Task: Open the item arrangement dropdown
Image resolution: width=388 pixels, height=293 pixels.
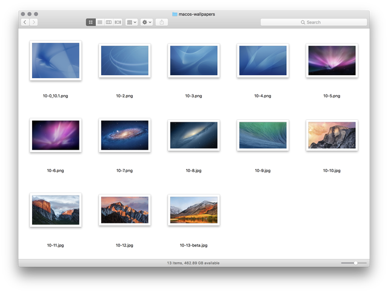Action: pos(132,22)
